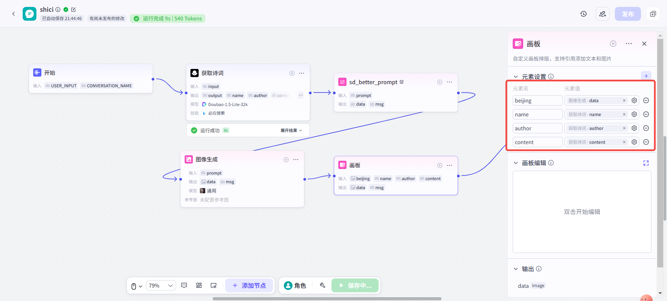This screenshot has width=667, height=301.
Task: Run the 画板 canvas node alone
Action: pyautogui.click(x=440, y=165)
